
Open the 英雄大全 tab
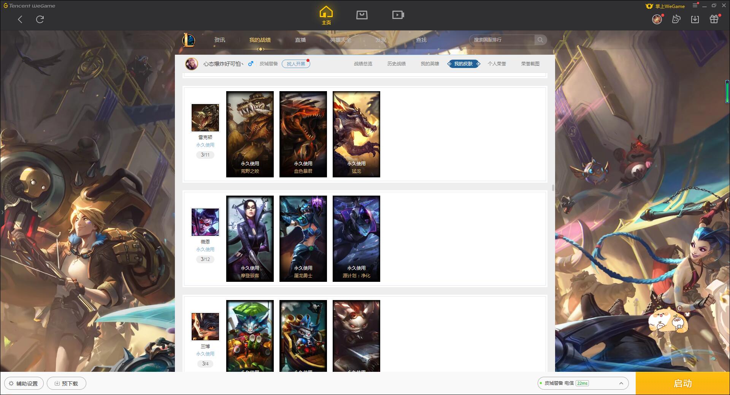(341, 40)
